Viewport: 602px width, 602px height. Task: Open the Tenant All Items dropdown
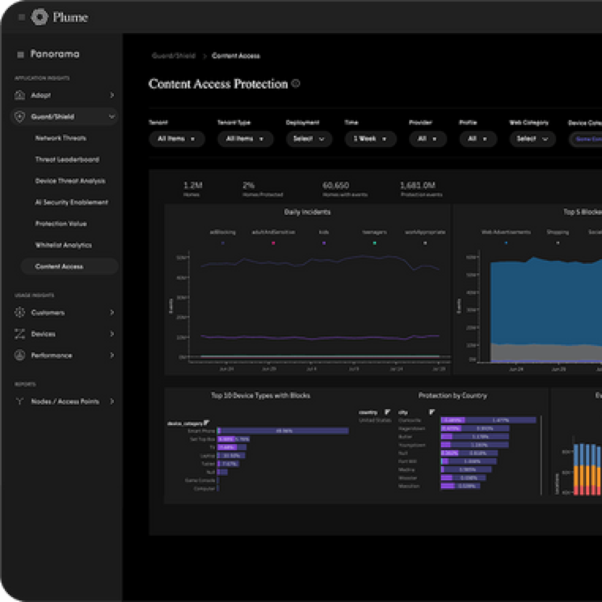176,139
